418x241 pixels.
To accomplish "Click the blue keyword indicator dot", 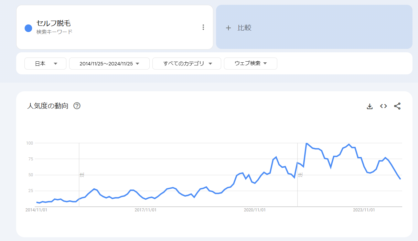I will 28,27.
